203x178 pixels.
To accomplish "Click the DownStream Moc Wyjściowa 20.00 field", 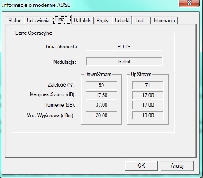I will coord(101,115).
